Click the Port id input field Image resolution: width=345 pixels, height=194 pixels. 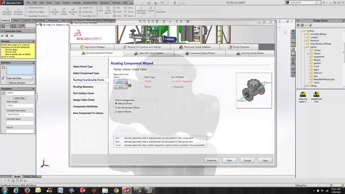(20, 131)
